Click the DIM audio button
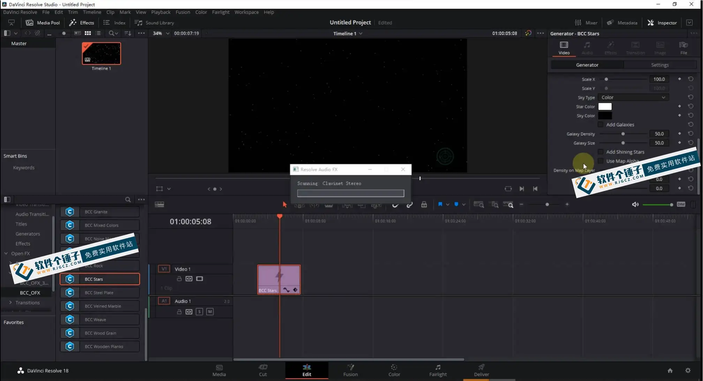The width and height of the screenshot is (703, 381). point(681,204)
